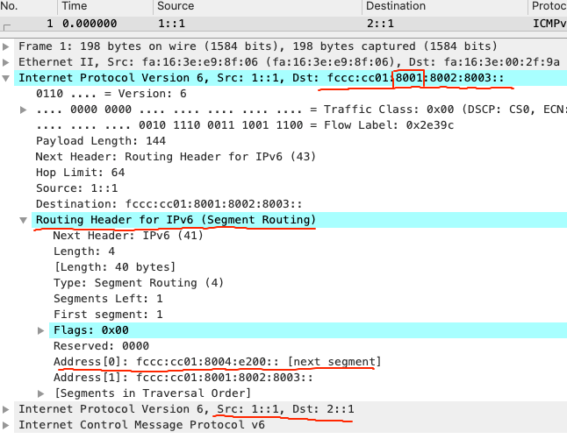Expand the Traffic Class field
The height and width of the screenshot is (439, 567).
point(23,110)
